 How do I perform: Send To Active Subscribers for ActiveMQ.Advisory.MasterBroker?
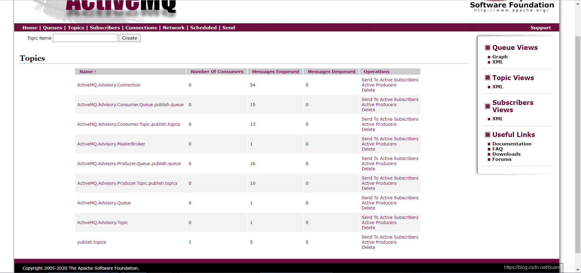point(390,139)
